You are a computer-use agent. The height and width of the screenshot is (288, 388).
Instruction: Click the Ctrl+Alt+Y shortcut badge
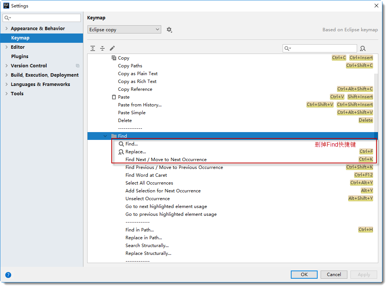pos(361,183)
